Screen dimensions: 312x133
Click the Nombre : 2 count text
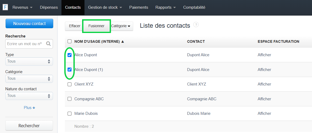pos(84,126)
